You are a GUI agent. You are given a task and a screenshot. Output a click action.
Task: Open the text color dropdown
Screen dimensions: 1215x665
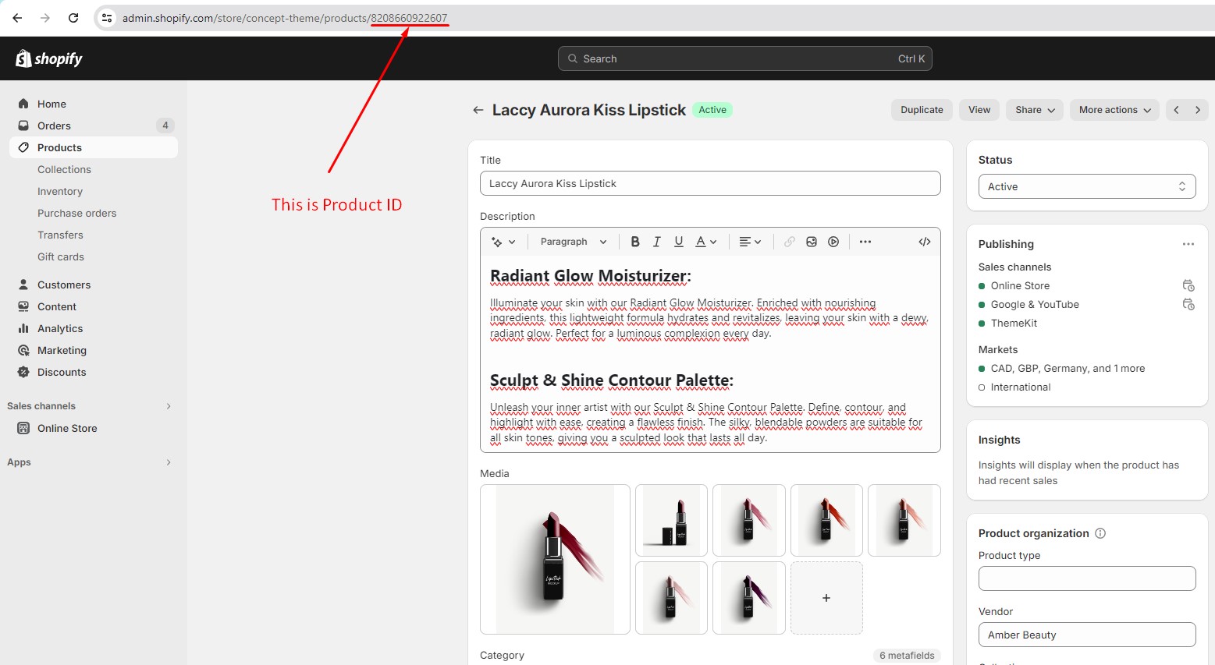click(706, 242)
